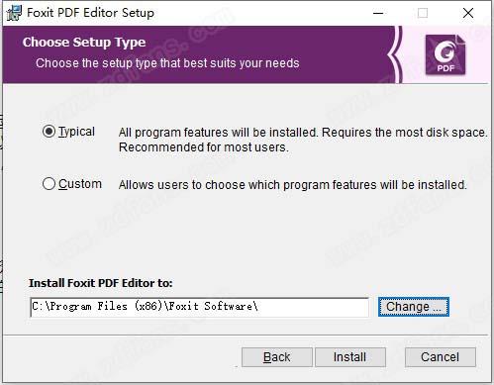Viewport: 494px width, 385px height.
Task: Click the 'best suits your needs' subtitle
Action: coord(167,62)
